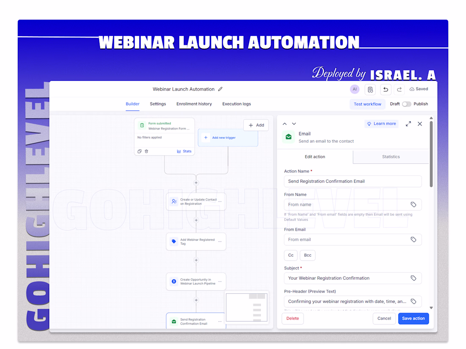
Task: Open options for Send Registration Confirmation node
Action: pyautogui.click(x=220, y=322)
